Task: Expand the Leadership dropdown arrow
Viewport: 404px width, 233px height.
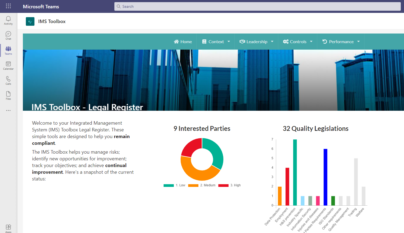Action: [x=272, y=42]
